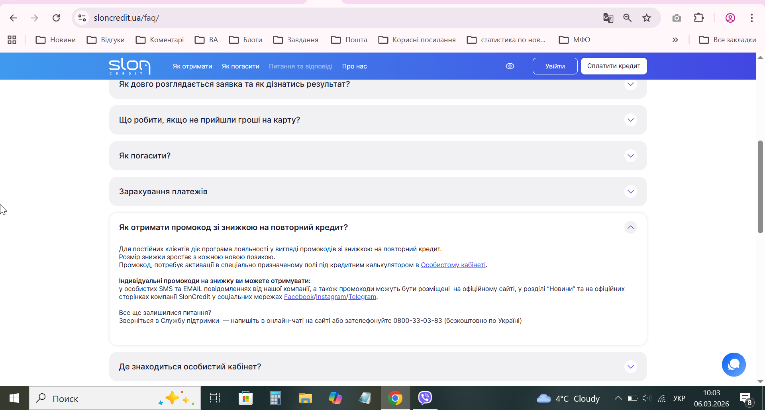Open File Explorer from taskbar

pyautogui.click(x=305, y=398)
